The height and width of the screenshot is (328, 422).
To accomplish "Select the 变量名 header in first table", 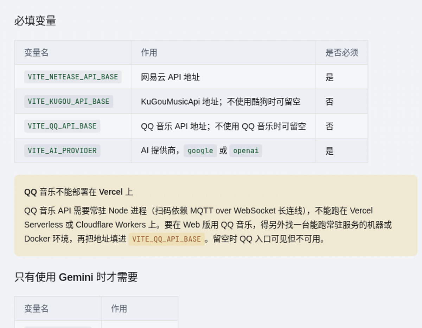I will [37, 53].
